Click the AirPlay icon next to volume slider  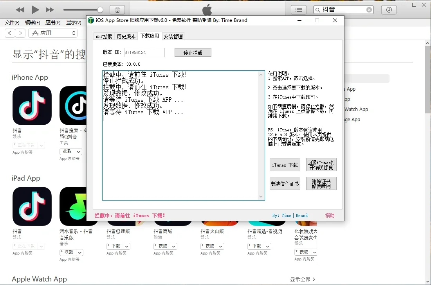tap(117, 9)
